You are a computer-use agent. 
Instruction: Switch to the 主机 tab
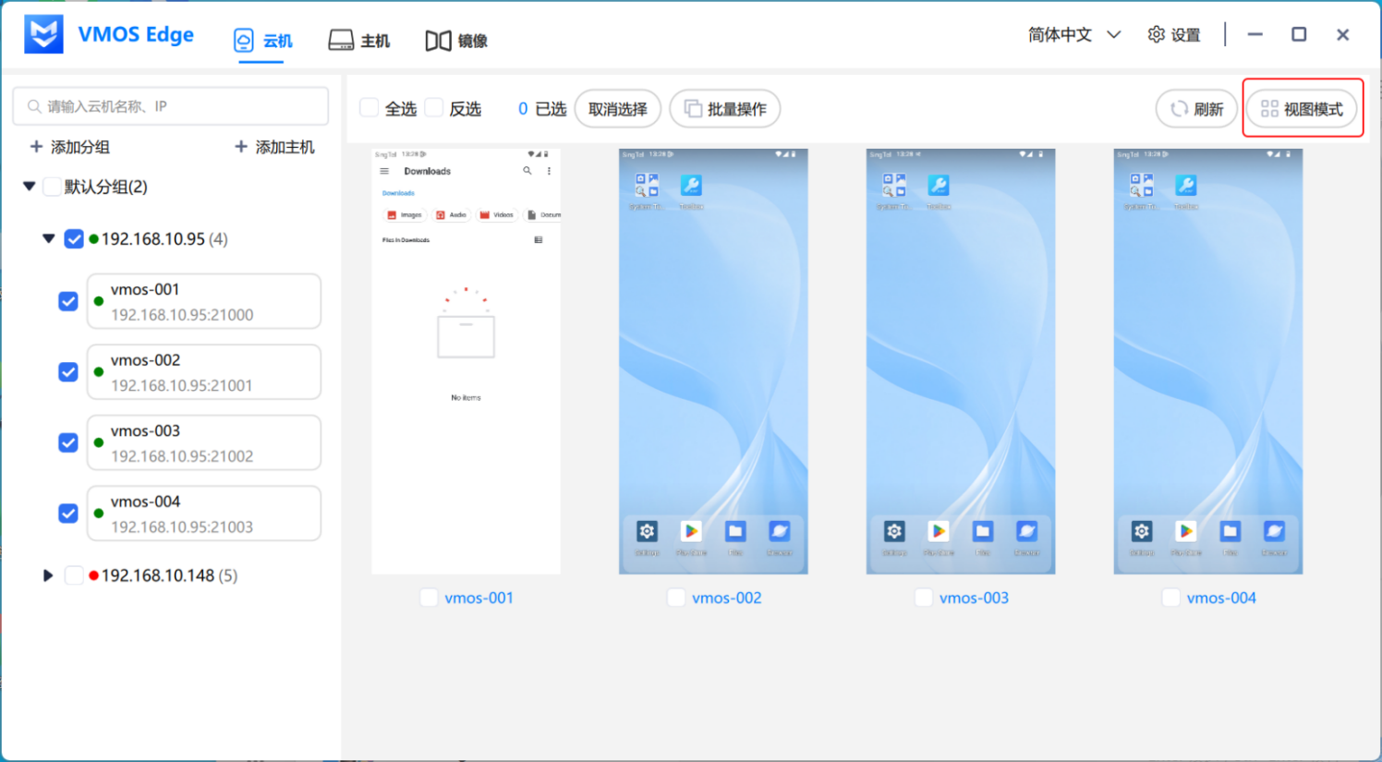(x=359, y=41)
